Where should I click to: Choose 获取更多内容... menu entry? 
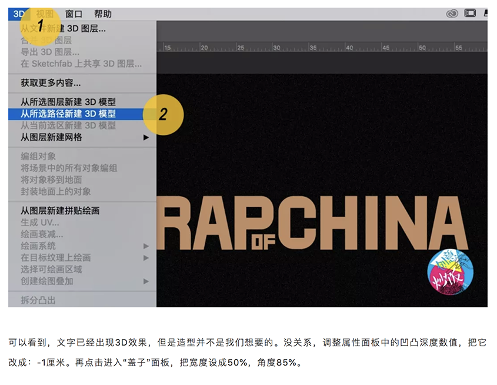tap(51, 83)
